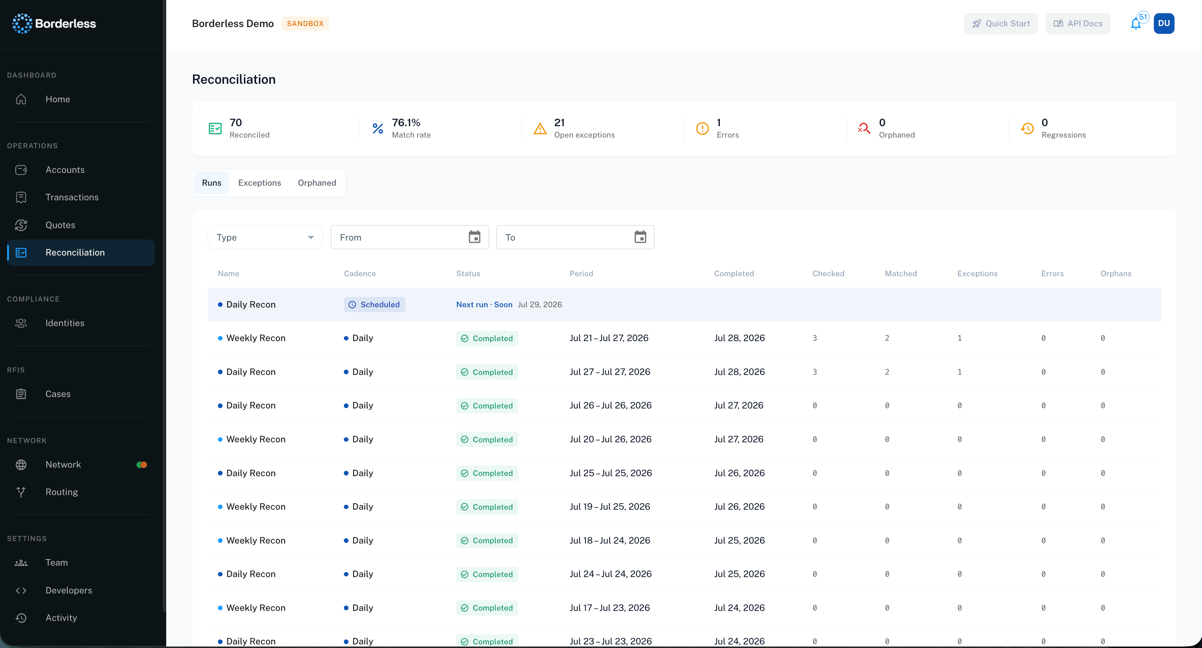Click the Routing fork icon
1202x648 pixels.
[21, 492]
